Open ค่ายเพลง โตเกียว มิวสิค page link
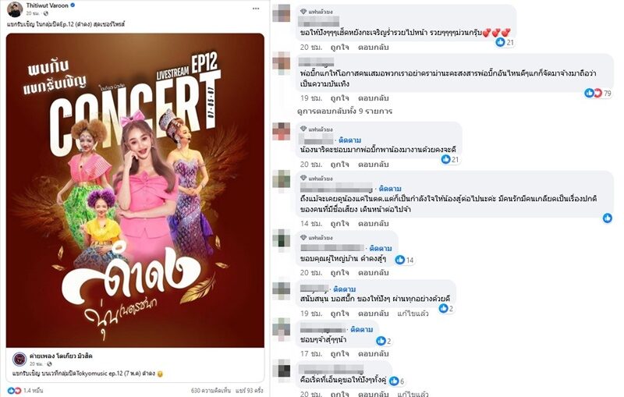The height and width of the screenshot is (397, 624). pos(61,356)
